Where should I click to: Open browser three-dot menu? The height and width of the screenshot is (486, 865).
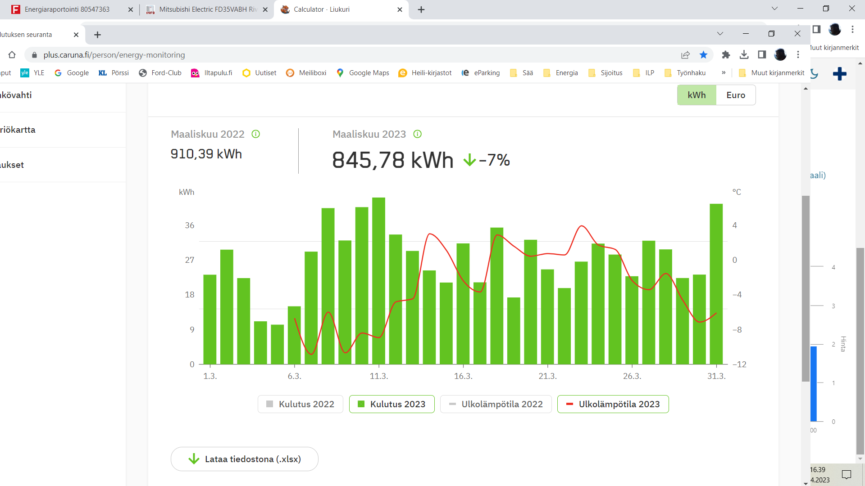pos(798,55)
